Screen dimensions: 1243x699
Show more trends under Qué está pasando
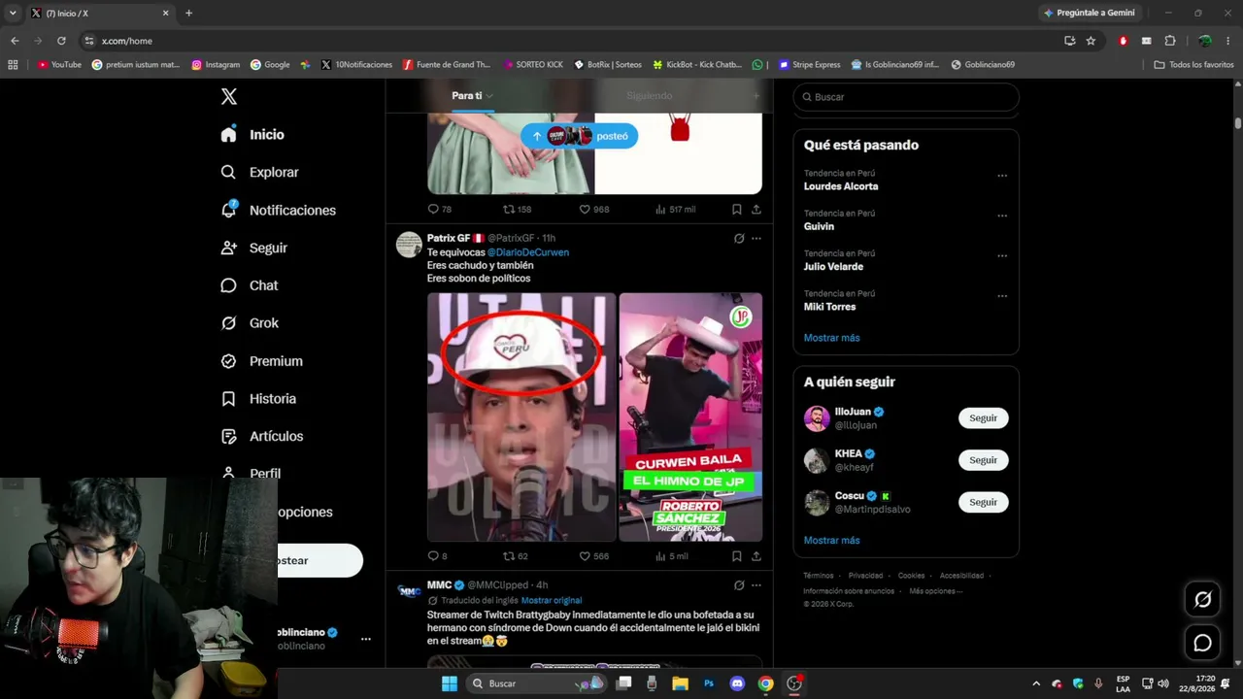click(831, 338)
